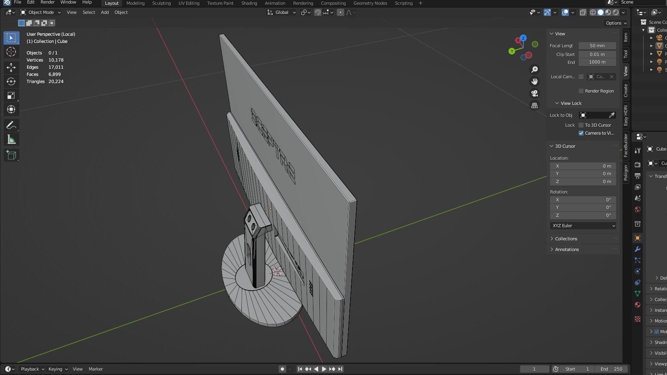The image size is (667, 375).
Task: Switch to UV Editing workspace
Action: point(189,3)
